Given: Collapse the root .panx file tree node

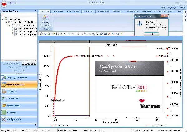Looking at the screenshot, I should coord(2,19).
